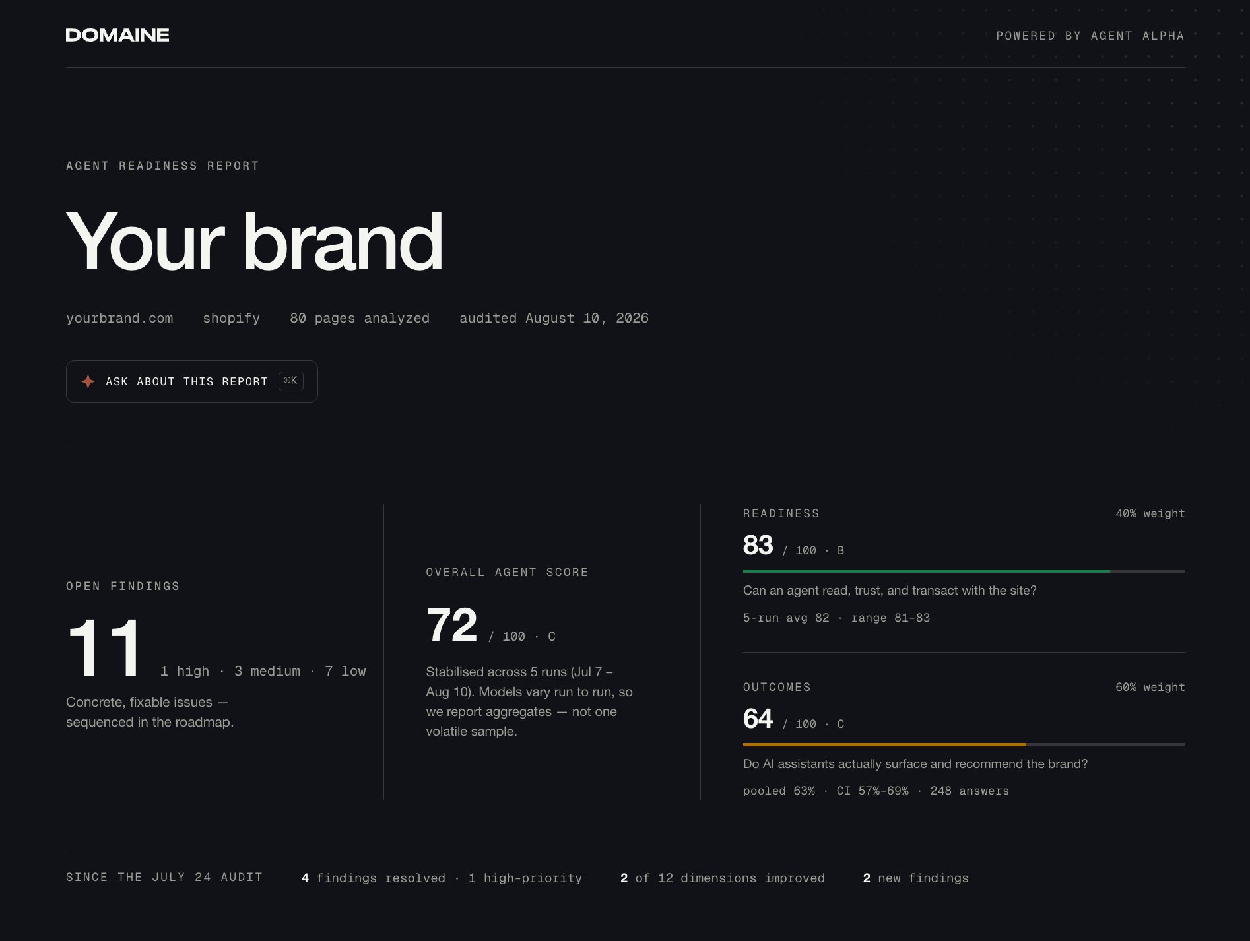Click the DOMAINE logo

(117, 35)
